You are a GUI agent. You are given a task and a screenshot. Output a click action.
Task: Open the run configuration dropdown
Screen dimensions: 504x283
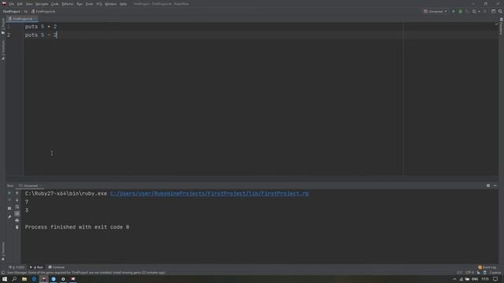click(x=435, y=11)
